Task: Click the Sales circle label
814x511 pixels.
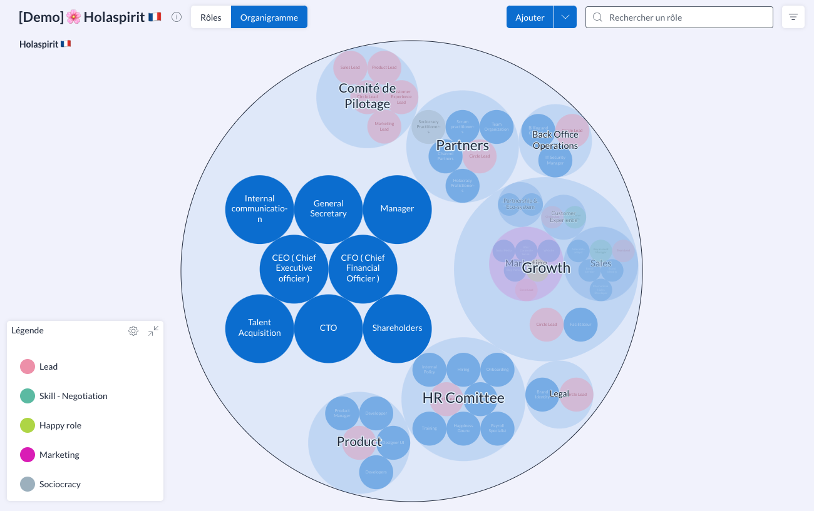Action: [x=601, y=263]
